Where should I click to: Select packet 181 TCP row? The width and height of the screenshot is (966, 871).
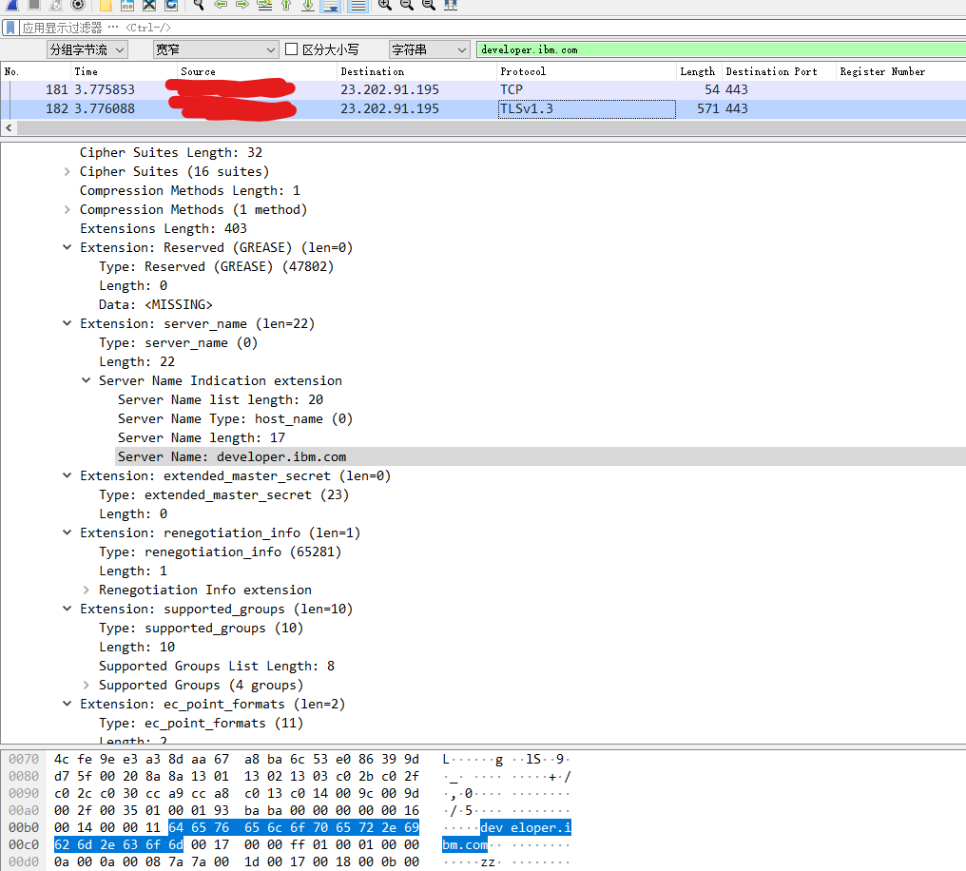point(483,90)
